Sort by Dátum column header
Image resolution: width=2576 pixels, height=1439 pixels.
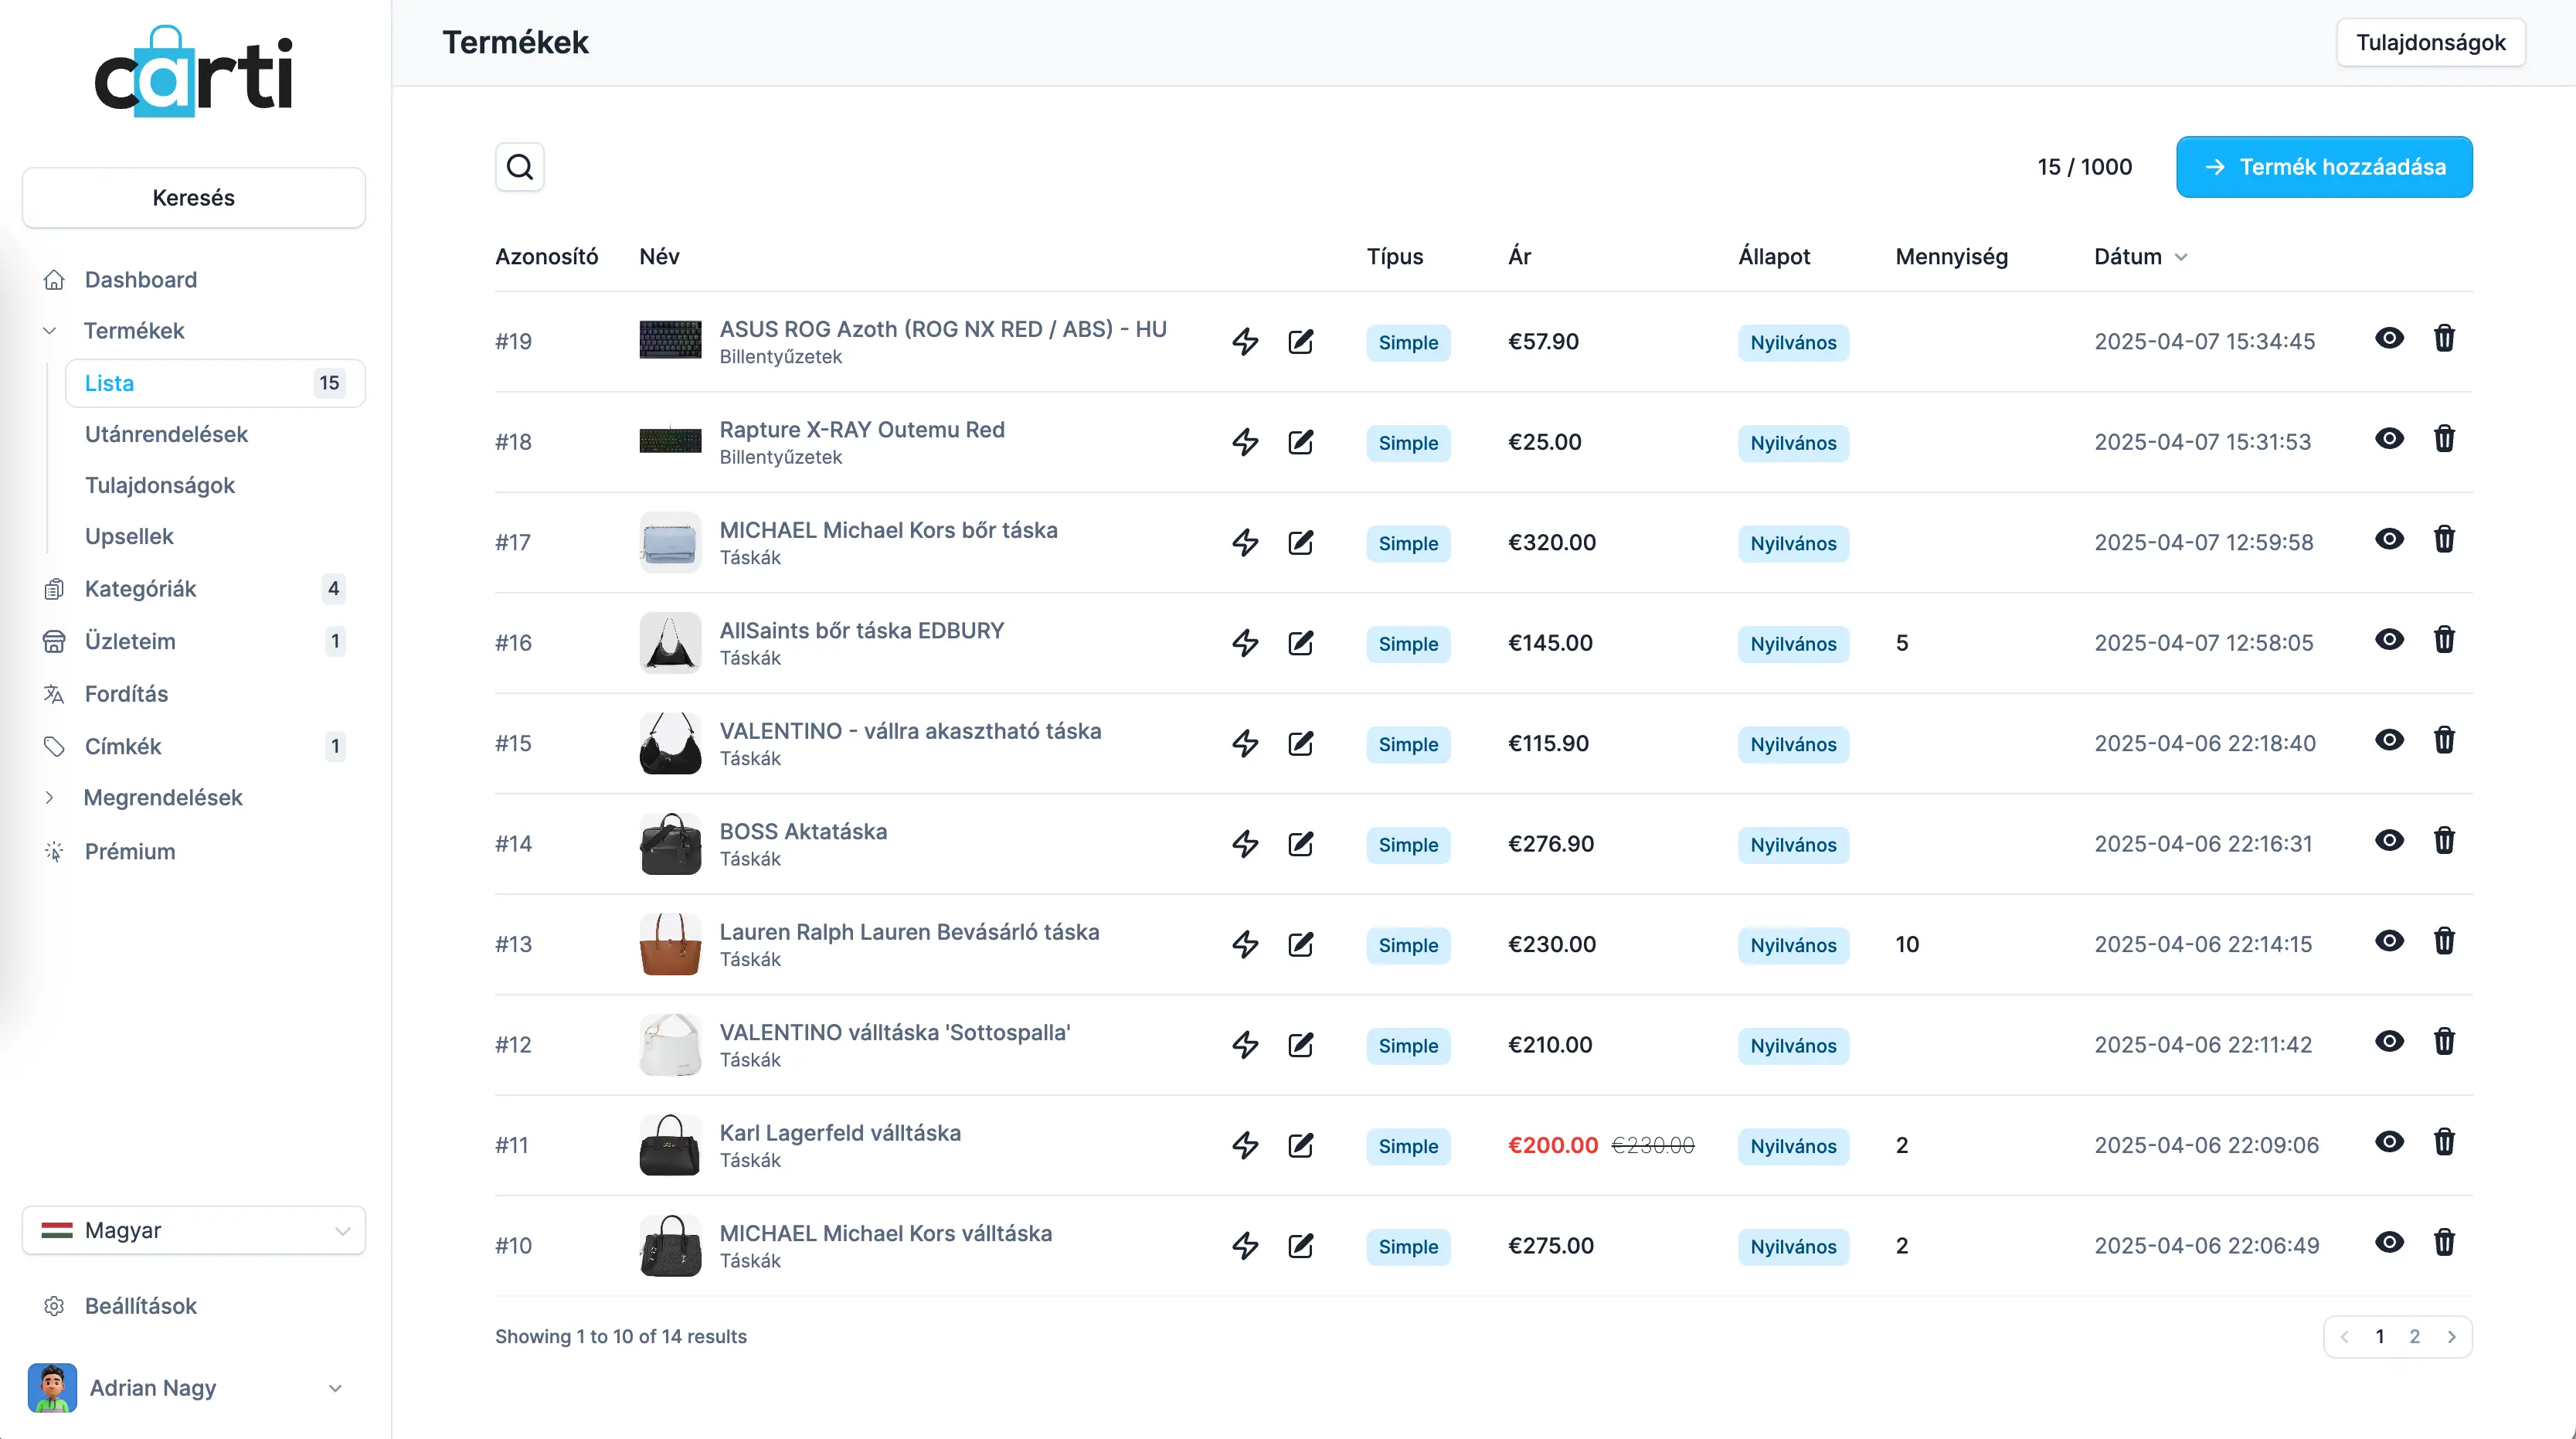coord(2141,257)
